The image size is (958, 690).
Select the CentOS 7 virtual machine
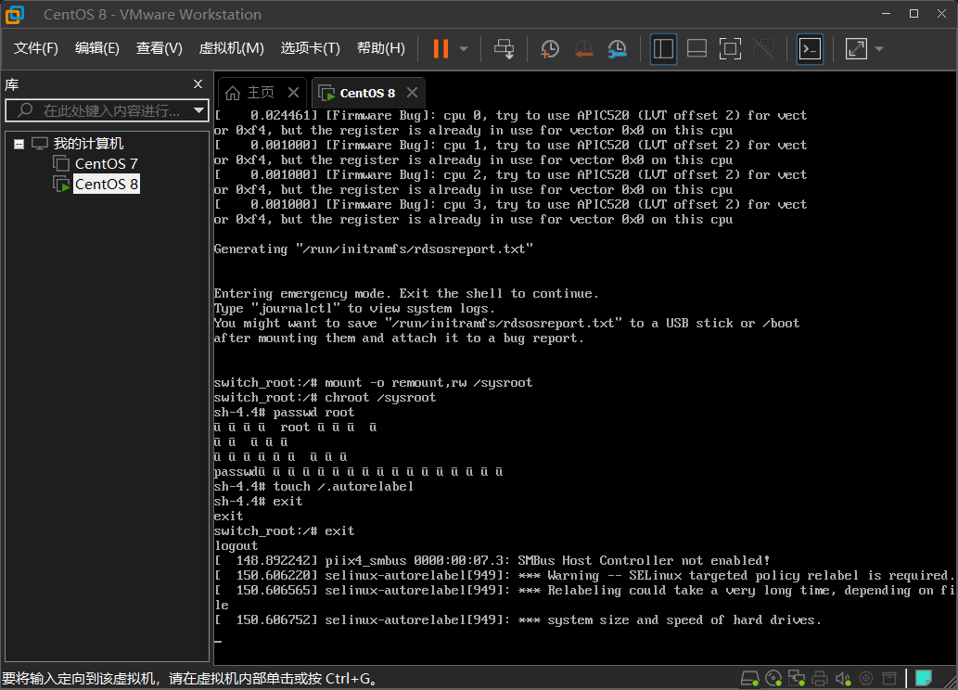pos(107,164)
